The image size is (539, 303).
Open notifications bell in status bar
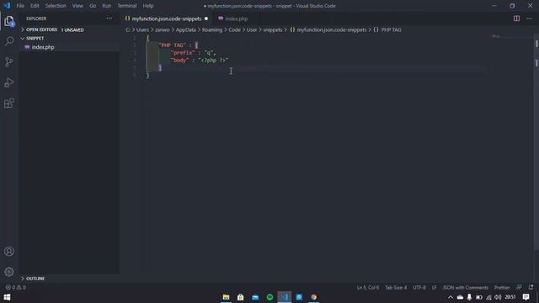531,287
